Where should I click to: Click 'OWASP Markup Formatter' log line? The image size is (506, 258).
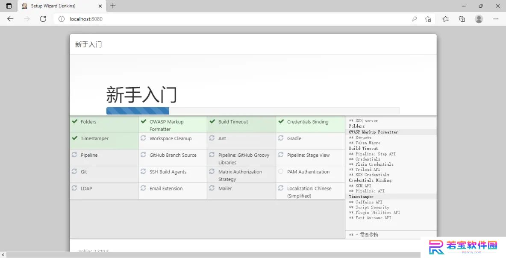[374, 132]
